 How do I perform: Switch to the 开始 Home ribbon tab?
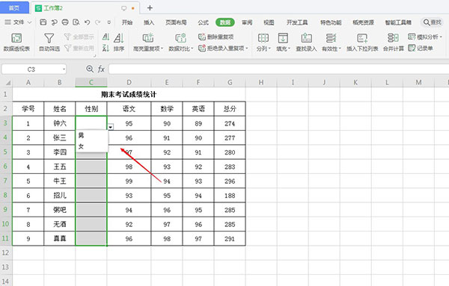click(x=127, y=22)
